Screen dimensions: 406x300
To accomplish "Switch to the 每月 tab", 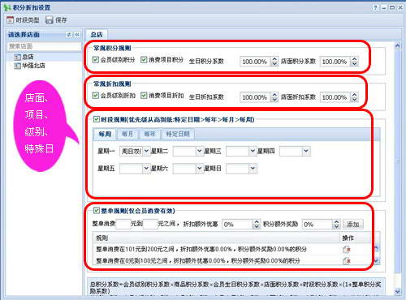I will click(127, 134).
